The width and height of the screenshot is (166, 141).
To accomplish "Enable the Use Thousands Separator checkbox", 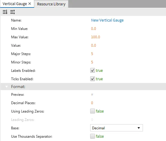I will click(x=93, y=136).
